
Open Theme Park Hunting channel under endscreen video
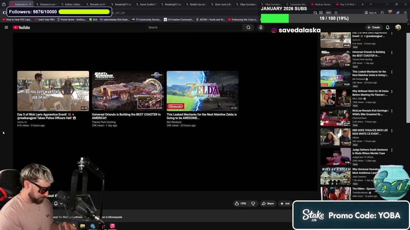point(104,122)
